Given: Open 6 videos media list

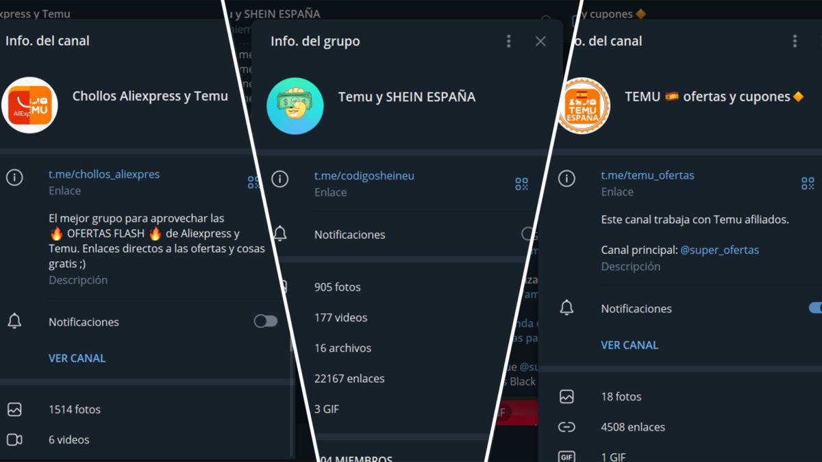Looking at the screenshot, I should [x=69, y=439].
